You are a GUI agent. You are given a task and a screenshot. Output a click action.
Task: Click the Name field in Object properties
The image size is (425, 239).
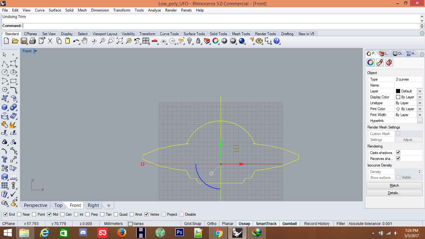click(409, 85)
